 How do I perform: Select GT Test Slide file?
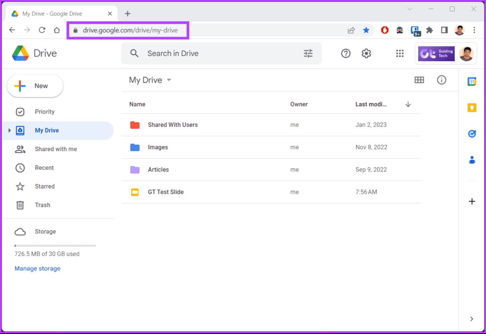pyautogui.click(x=271, y=192)
